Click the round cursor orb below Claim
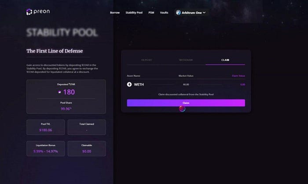This screenshot has width=308, height=184. [x=182, y=108]
